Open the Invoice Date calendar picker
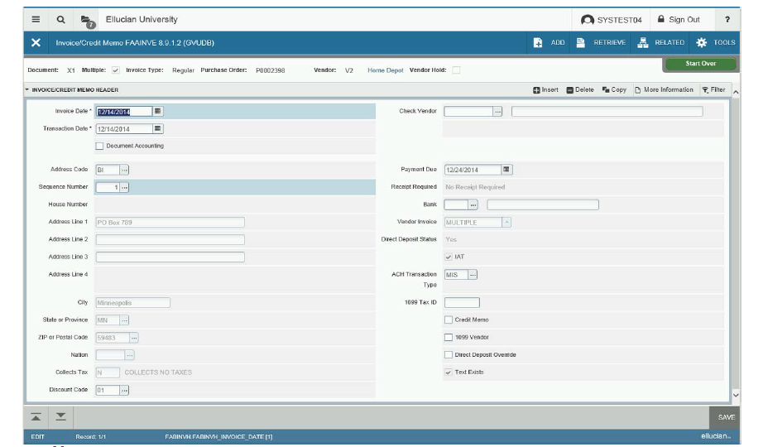This screenshot has height=447, width=768. click(158, 111)
